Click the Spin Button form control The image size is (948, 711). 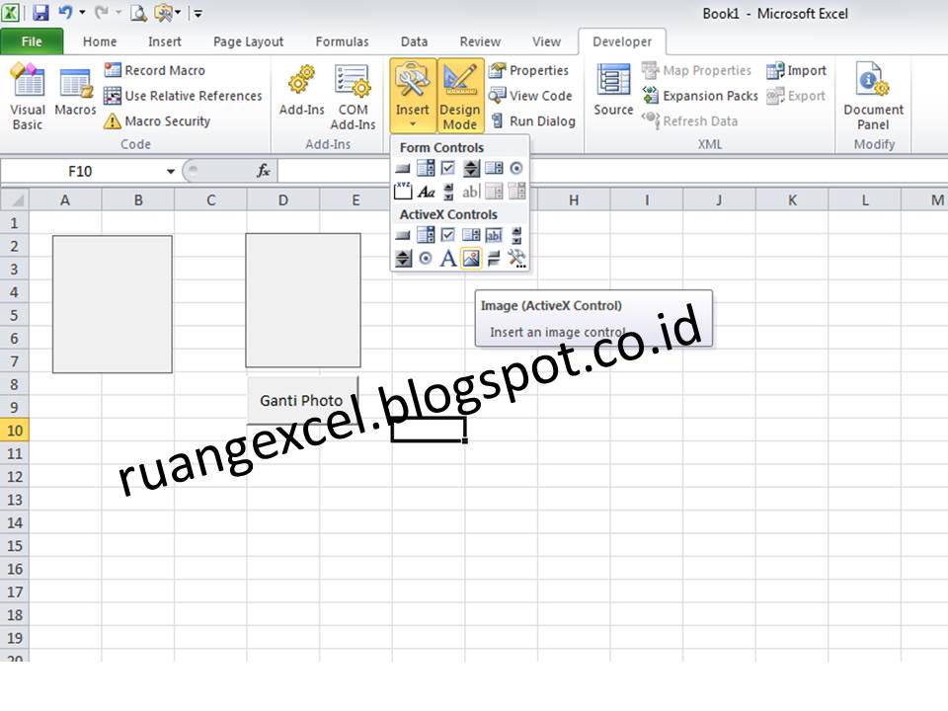[472, 168]
